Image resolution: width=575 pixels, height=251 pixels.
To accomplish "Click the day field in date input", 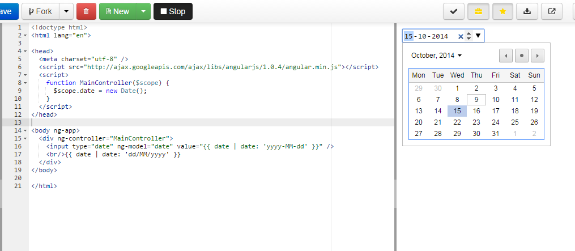I will click(408, 36).
